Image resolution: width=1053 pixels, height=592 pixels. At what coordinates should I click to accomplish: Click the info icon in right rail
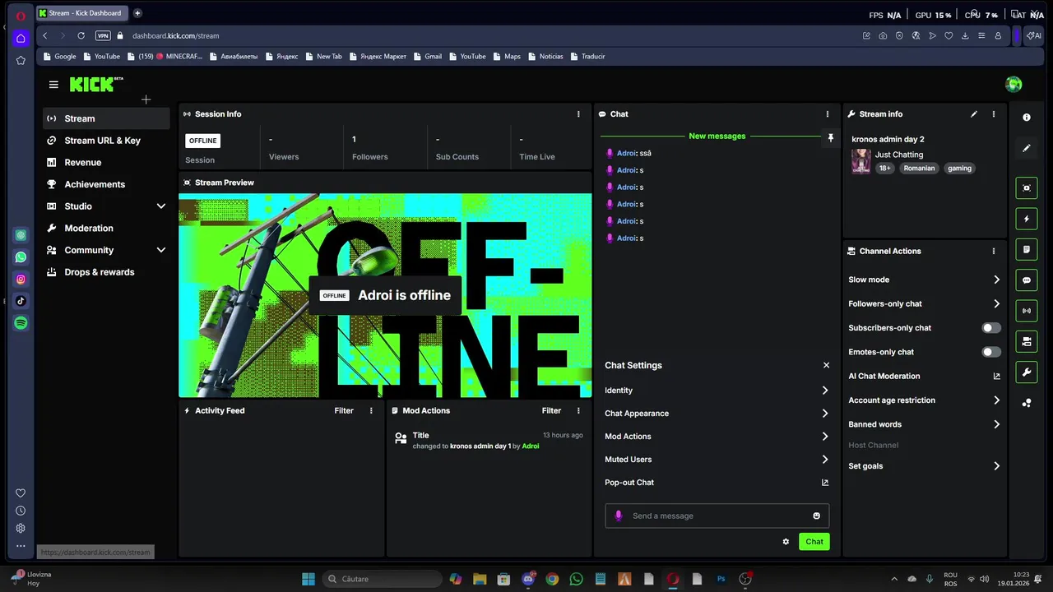1027,118
